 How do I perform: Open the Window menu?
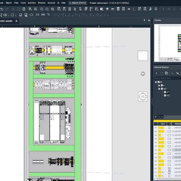coord(42,3)
